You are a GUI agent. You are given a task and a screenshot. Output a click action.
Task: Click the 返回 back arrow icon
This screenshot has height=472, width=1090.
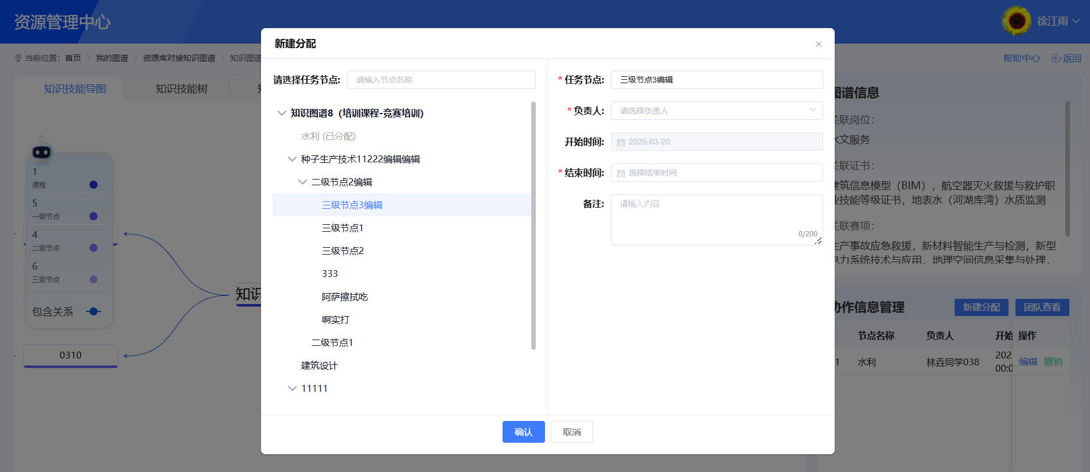(x=1056, y=58)
